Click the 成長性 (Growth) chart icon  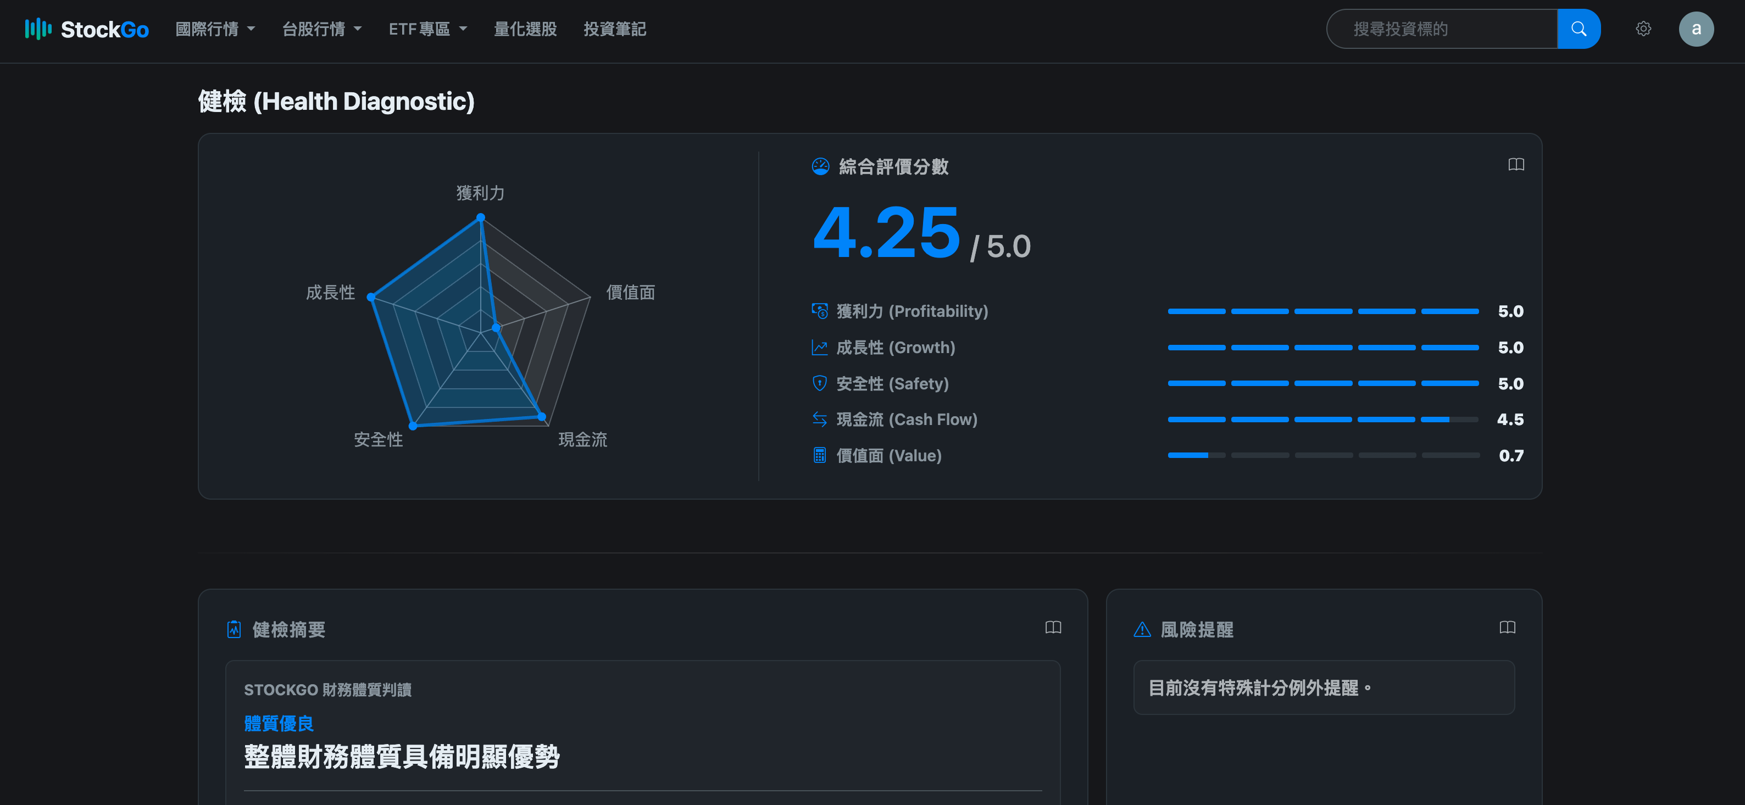click(820, 348)
